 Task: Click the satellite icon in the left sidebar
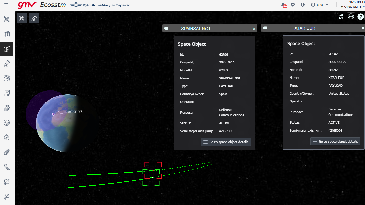click(7, 19)
